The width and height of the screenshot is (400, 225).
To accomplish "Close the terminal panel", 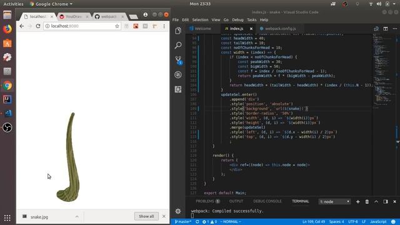I will pos(394,201).
